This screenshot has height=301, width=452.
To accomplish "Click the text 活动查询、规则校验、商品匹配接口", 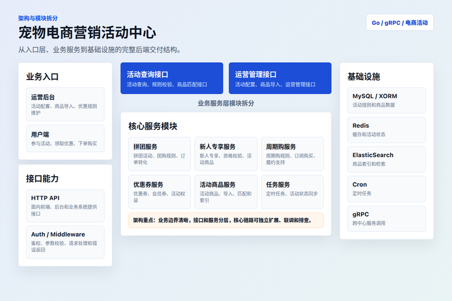I will pyautogui.click(x=167, y=84).
